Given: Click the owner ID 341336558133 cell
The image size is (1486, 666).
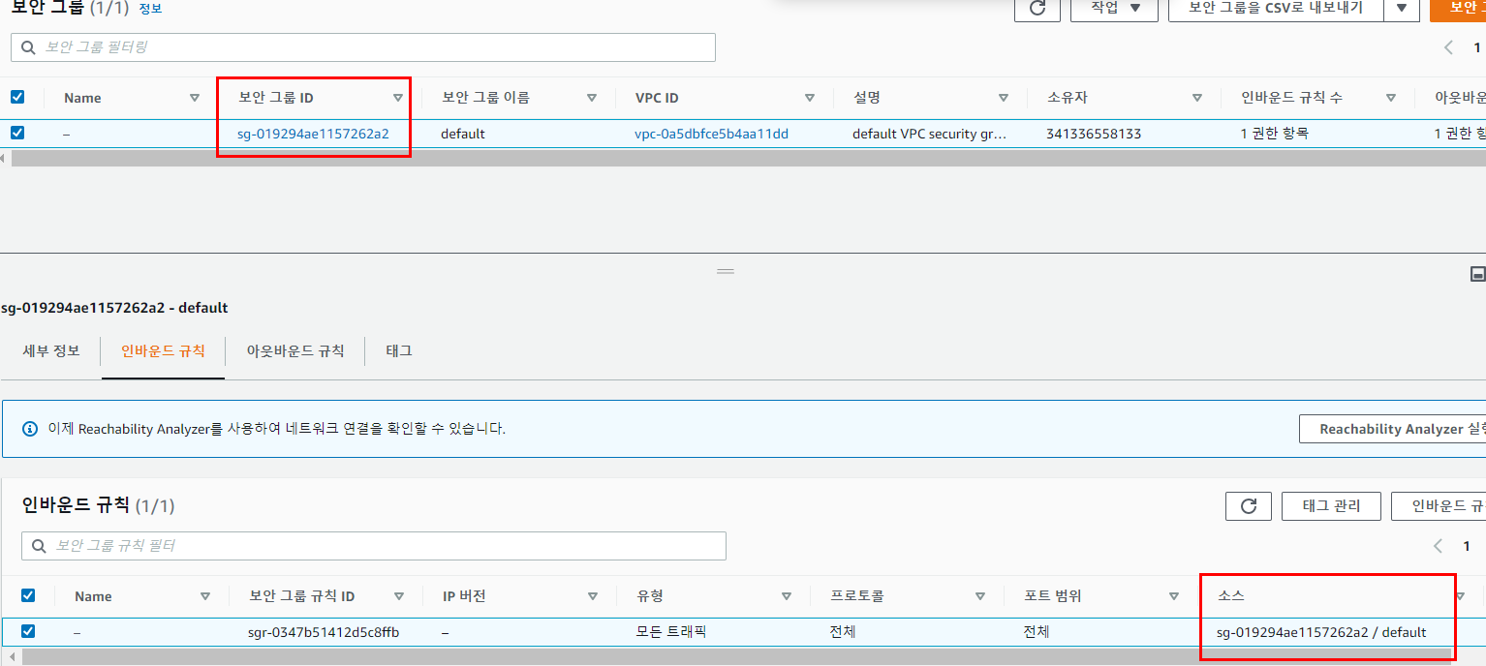Looking at the screenshot, I should [x=1094, y=134].
